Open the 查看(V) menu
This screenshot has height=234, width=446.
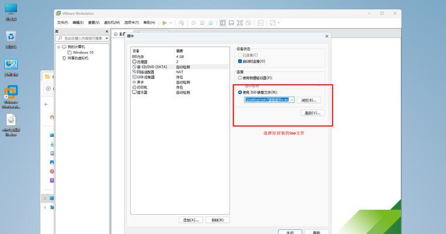pos(93,23)
